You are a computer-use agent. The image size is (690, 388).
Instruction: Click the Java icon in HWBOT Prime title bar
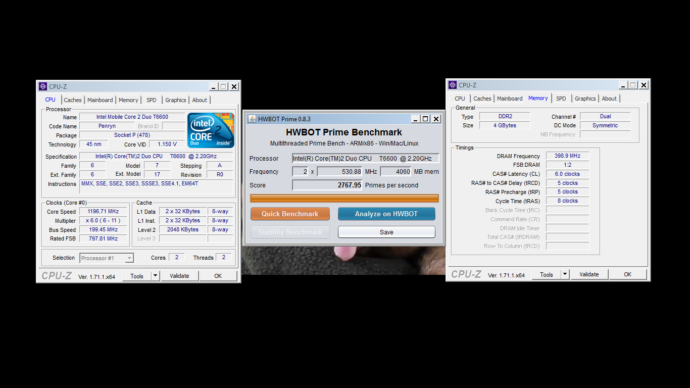(x=252, y=119)
